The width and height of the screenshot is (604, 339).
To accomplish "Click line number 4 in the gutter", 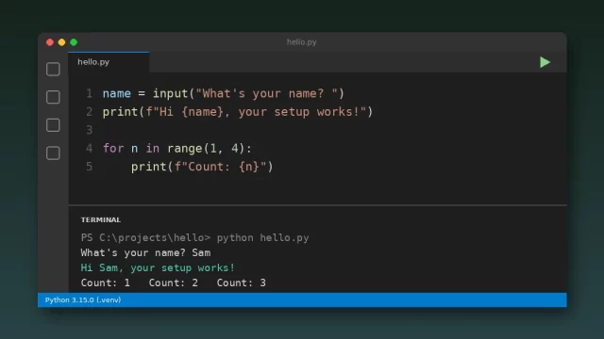I will click(x=90, y=149).
